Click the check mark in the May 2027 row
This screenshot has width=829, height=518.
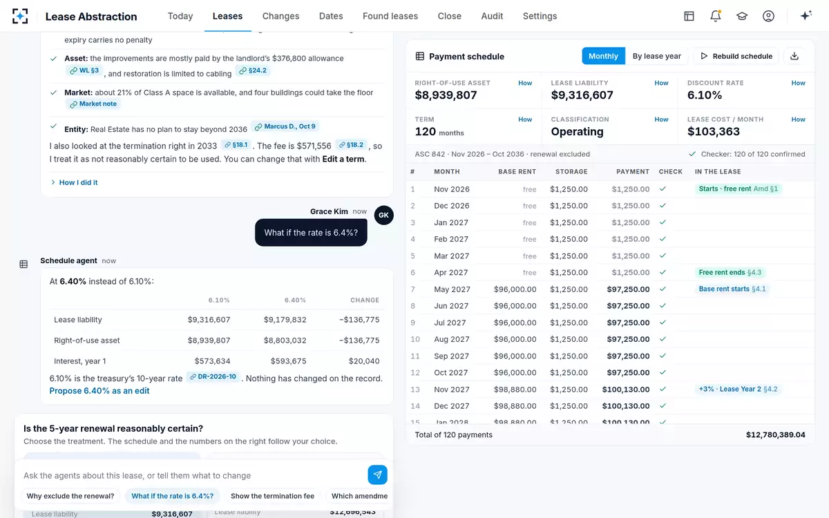[663, 289]
